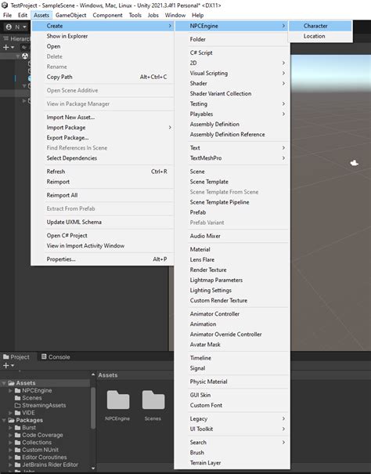This screenshot has width=371, height=474.
Task: Create a Physic Material
Action: pos(232,382)
